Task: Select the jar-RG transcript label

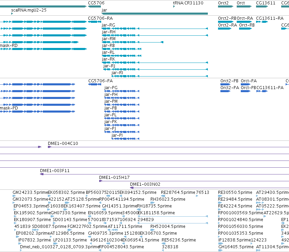Action: click(x=108, y=25)
